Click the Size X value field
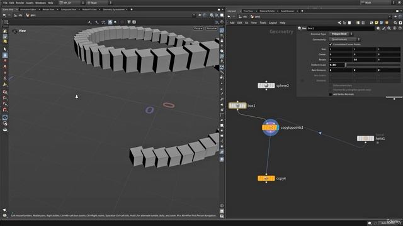The image size is (403, 226). pos(341,49)
